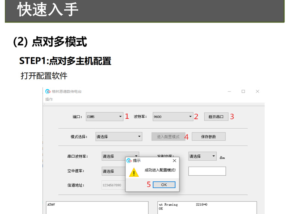Click the 断开串口 button
This screenshot has width=296, height=214.
click(x=216, y=117)
